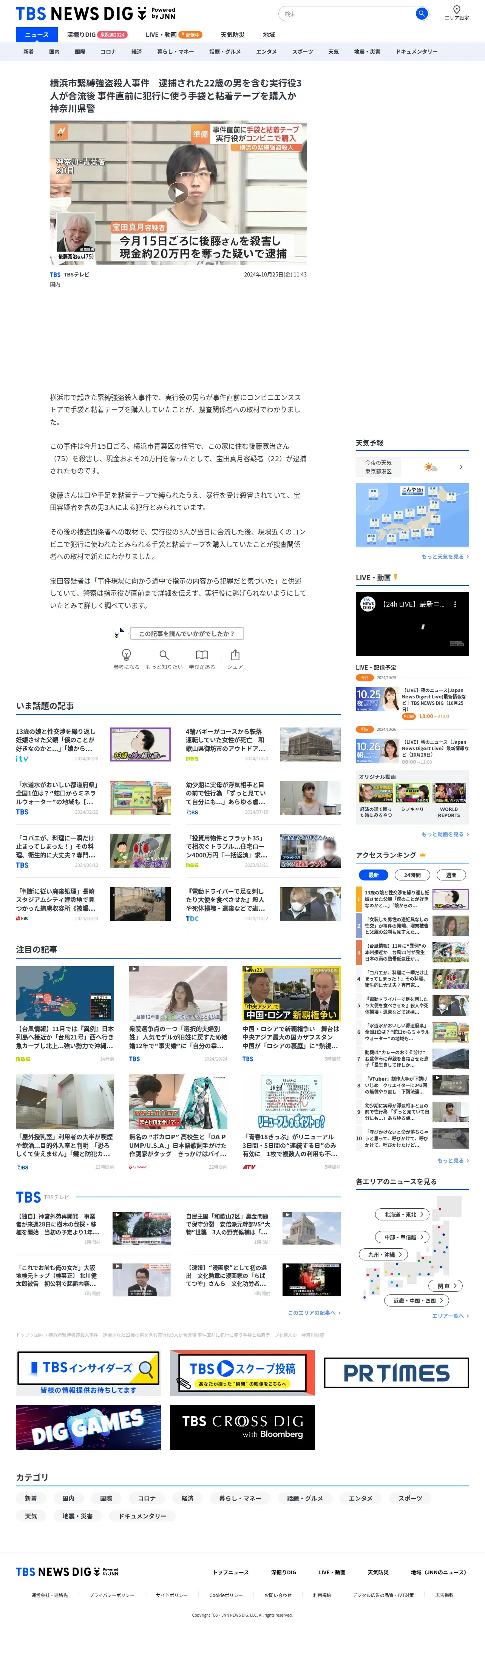Screen dimensions: 485x1668
Task: Open ドキュメンタリー in category navigation bar
Action: click(x=416, y=52)
